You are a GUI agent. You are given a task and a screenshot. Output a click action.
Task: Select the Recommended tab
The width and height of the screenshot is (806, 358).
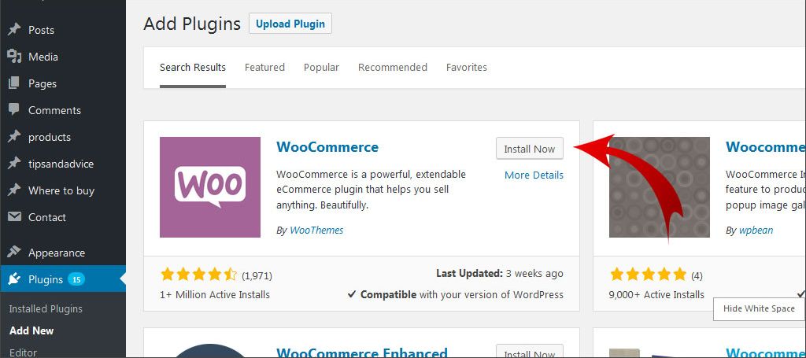393,68
